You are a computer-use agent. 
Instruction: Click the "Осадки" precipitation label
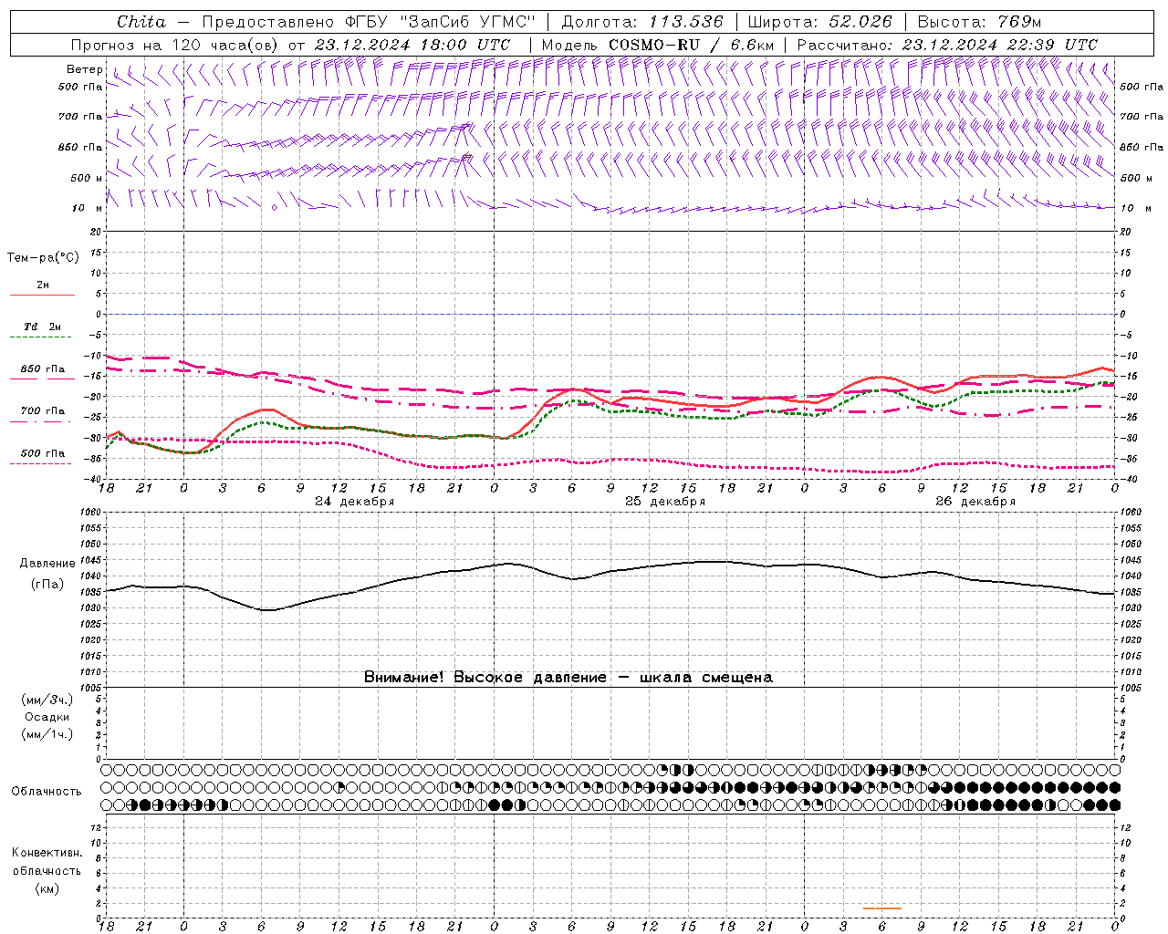click(x=47, y=717)
